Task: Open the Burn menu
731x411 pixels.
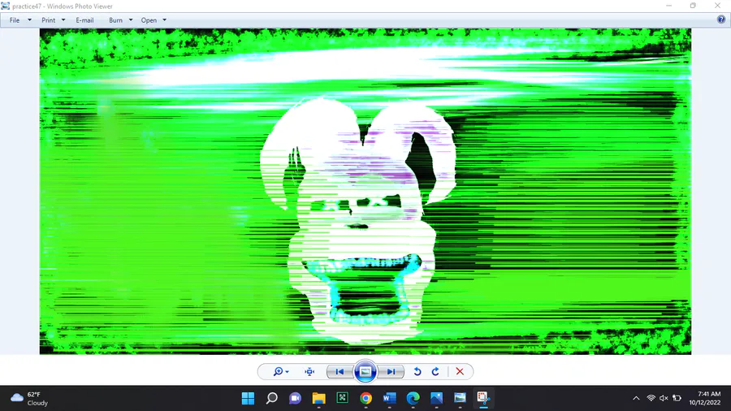Action: coord(115,20)
